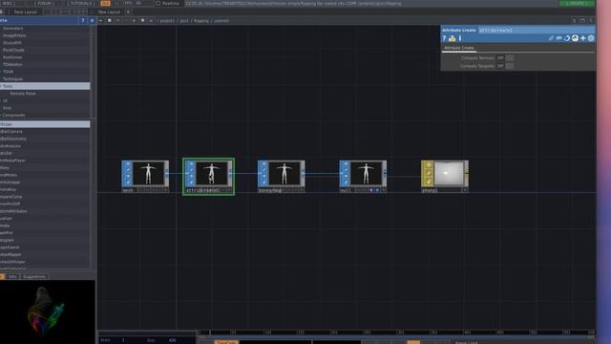Select the highlighted top palette component entry
The width and height of the screenshot is (611, 344).
[45, 124]
